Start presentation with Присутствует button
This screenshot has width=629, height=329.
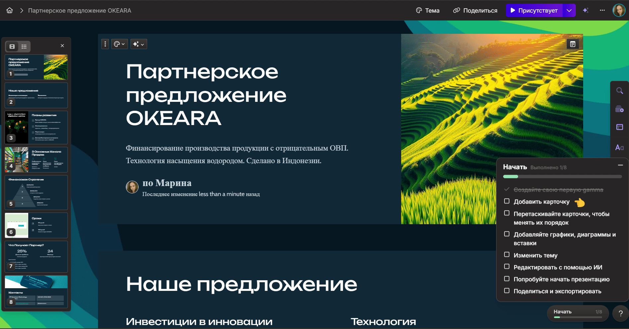(534, 10)
